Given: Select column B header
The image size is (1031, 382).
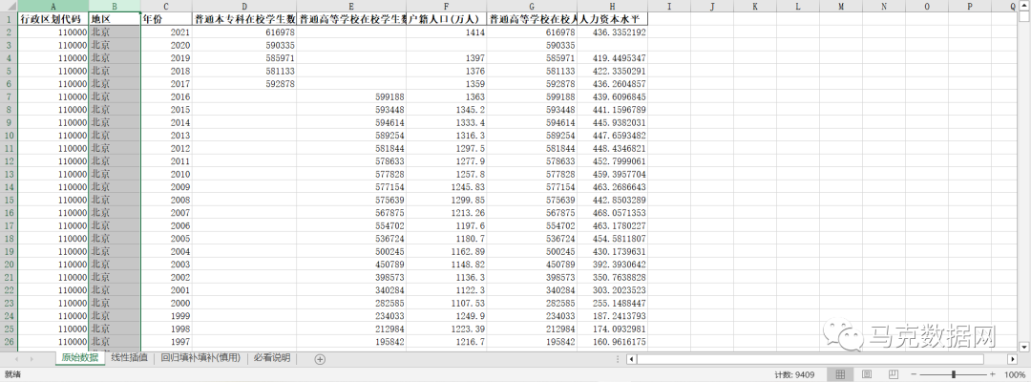Looking at the screenshot, I should pyautogui.click(x=115, y=6).
